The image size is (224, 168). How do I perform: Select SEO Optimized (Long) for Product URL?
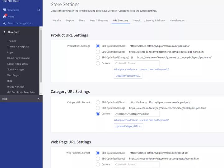pos(98,52)
